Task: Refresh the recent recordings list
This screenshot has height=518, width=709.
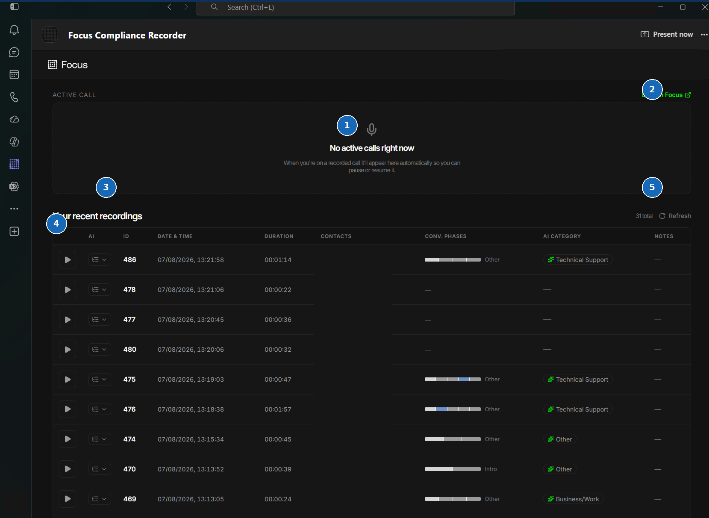Action: 675,216
